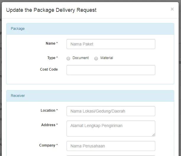The width and height of the screenshot is (181, 156).
Task: Click the "Location *" field label
Action: point(49,110)
